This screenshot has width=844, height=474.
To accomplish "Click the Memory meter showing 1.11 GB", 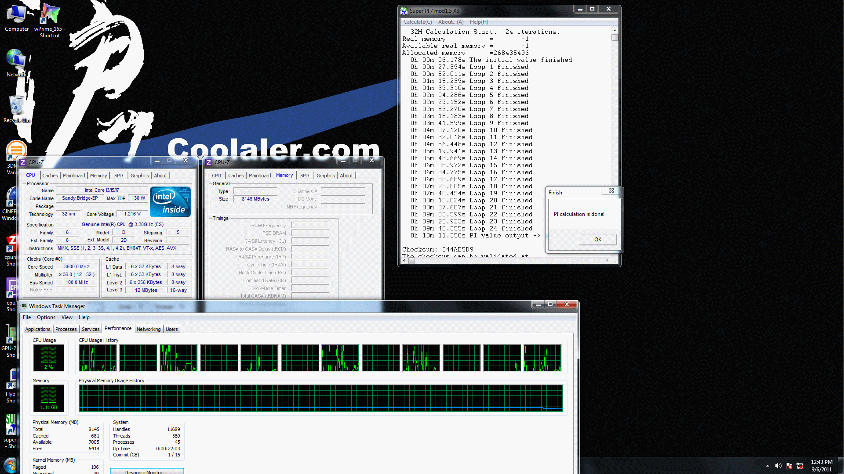I will tap(48, 398).
